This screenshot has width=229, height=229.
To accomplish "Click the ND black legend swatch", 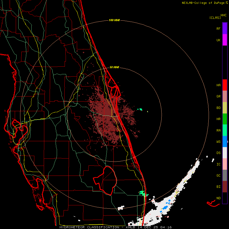I will click(x=225, y=198).
